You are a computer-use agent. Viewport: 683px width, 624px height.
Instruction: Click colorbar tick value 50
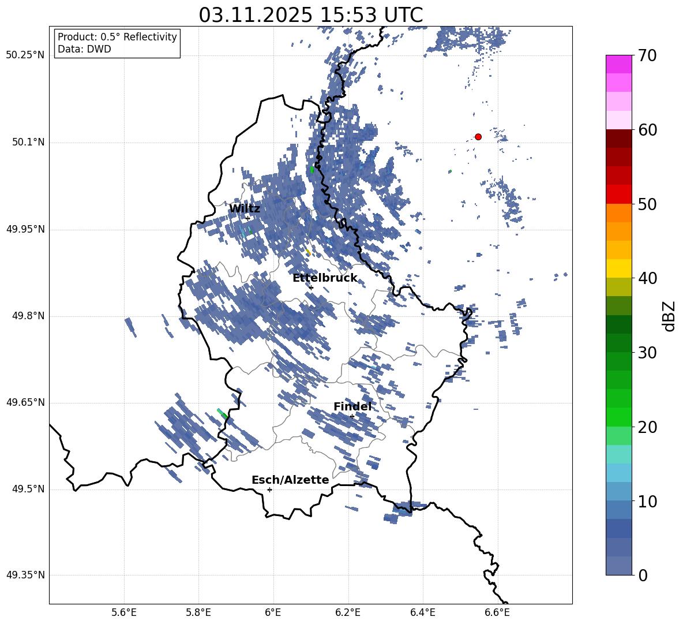tap(647, 204)
